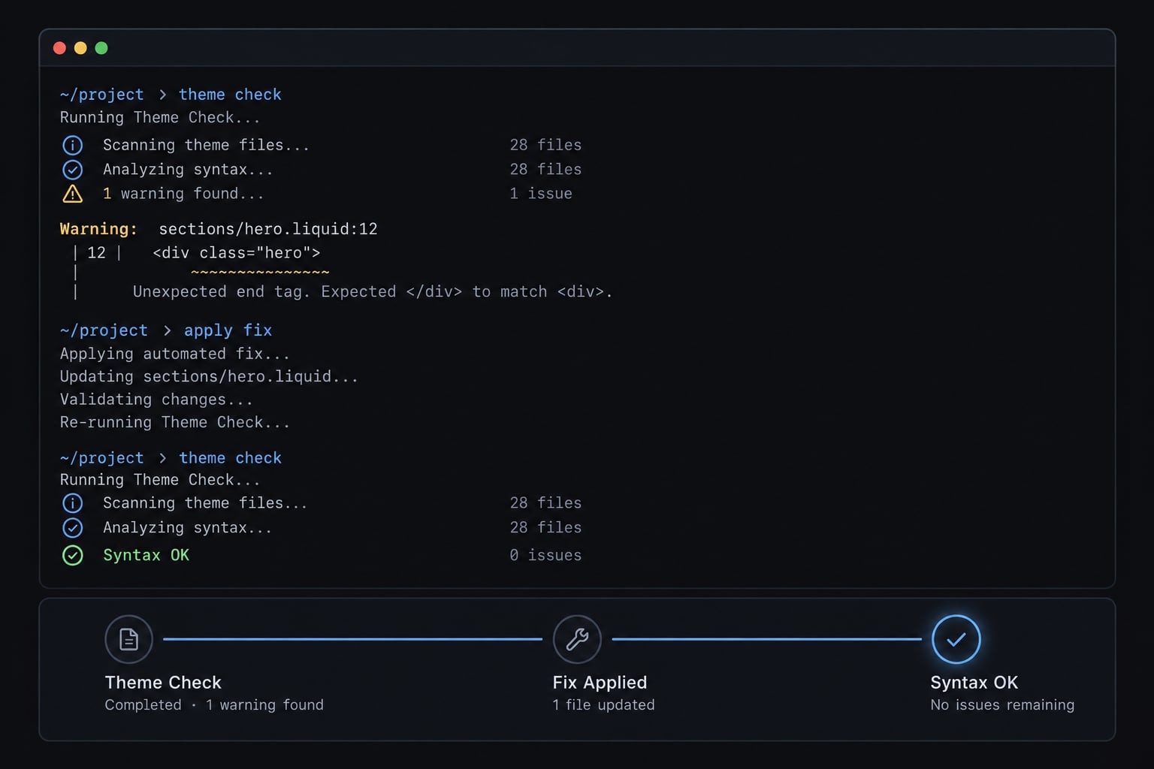Click the line number 12 in the warning gutter
Image resolution: width=1154 pixels, height=769 pixels.
pyautogui.click(x=96, y=253)
